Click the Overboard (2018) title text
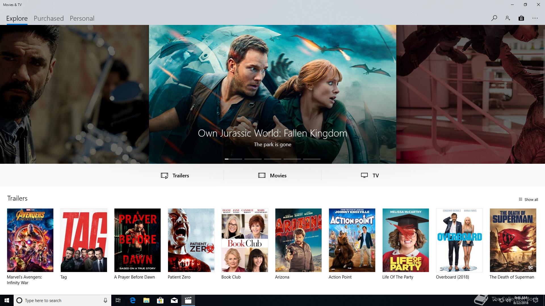This screenshot has width=545, height=306. tap(452, 277)
